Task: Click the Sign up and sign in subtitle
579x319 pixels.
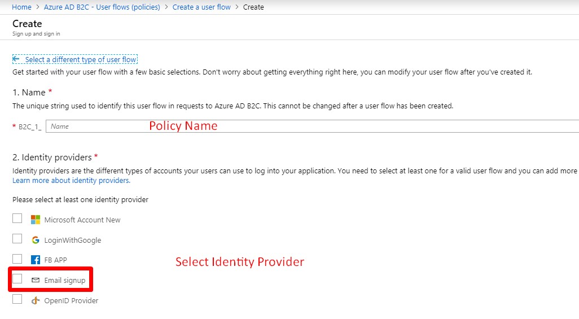Action: click(x=36, y=34)
